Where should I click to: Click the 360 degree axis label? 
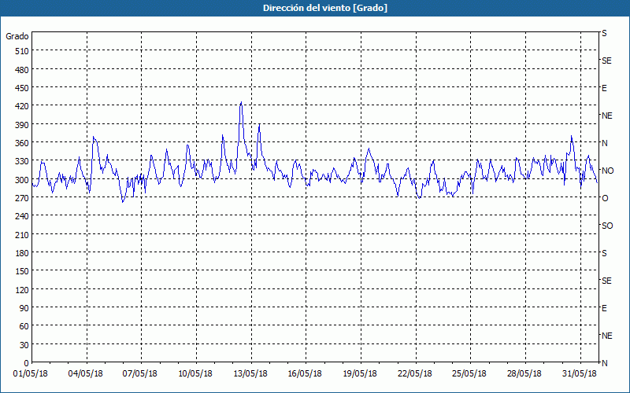(22, 143)
